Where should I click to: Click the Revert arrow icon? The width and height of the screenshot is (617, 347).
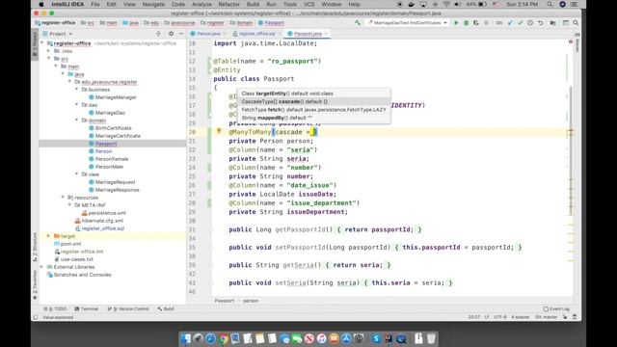point(540,23)
